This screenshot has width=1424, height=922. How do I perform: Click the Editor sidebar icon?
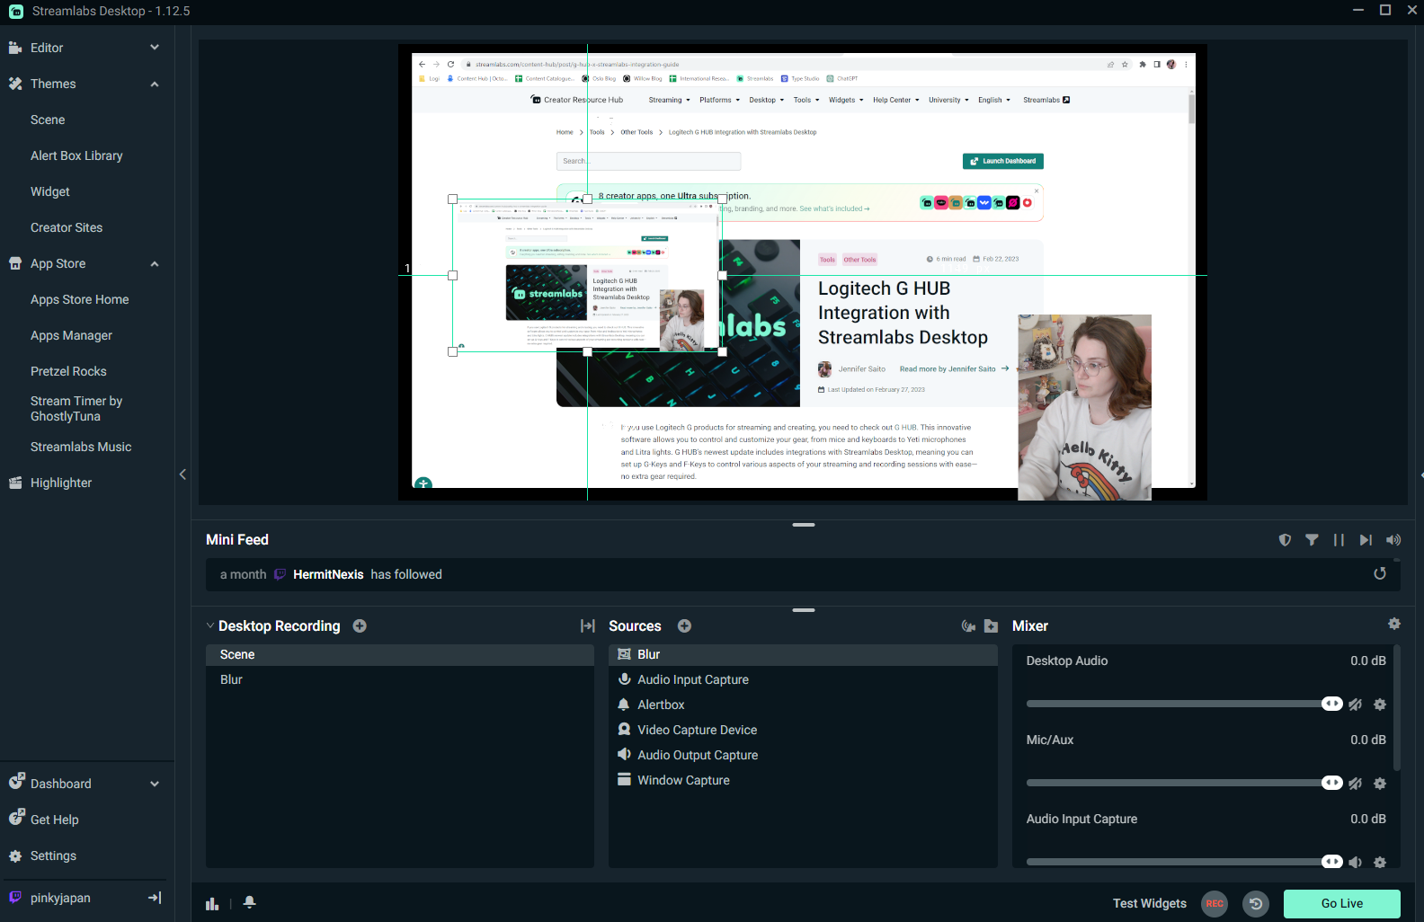(x=15, y=48)
